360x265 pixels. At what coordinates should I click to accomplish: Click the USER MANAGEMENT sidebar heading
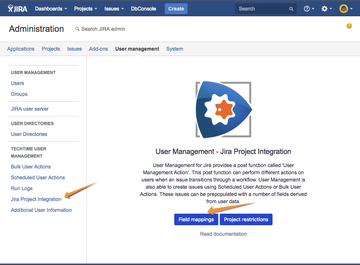33,73
